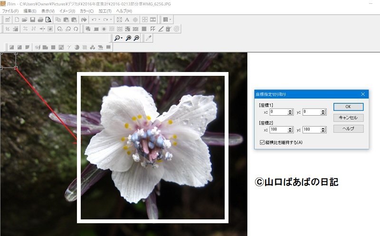380x236 pixels.
Task: Click the Rotate 90 degrees left icon
Action: tap(60, 29)
